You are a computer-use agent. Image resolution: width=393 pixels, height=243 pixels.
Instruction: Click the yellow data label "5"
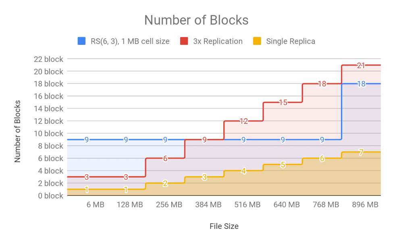point(283,165)
